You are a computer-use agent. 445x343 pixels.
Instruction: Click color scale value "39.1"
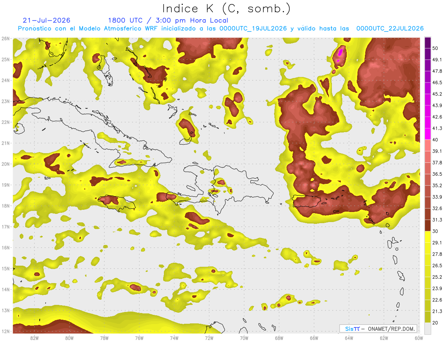pyautogui.click(x=437, y=151)
